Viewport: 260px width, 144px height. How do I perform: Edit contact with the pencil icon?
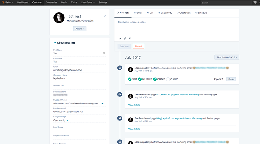tap(105, 16)
